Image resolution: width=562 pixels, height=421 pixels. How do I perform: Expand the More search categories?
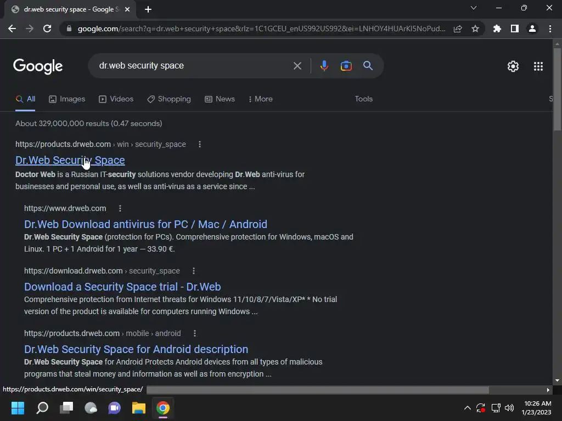[x=261, y=99]
